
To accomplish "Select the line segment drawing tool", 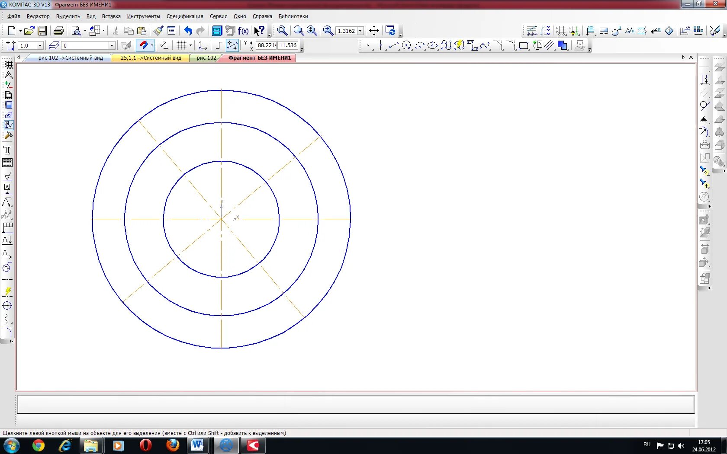I will tap(393, 45).
